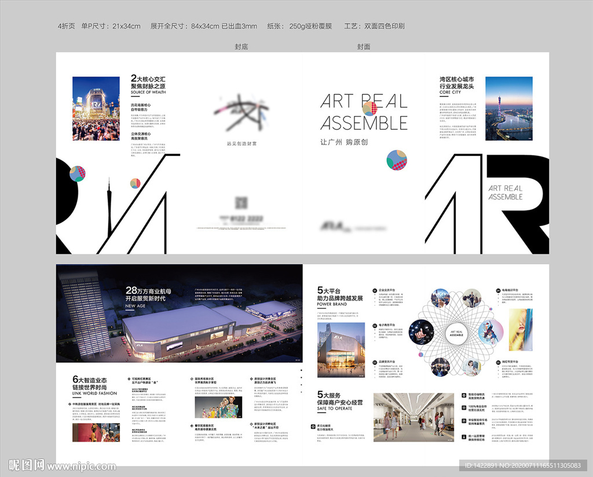Click the icon beside 多元化融资
This screenshot has width=593, height=477.
pyautogui.click(x=313, y=427)
